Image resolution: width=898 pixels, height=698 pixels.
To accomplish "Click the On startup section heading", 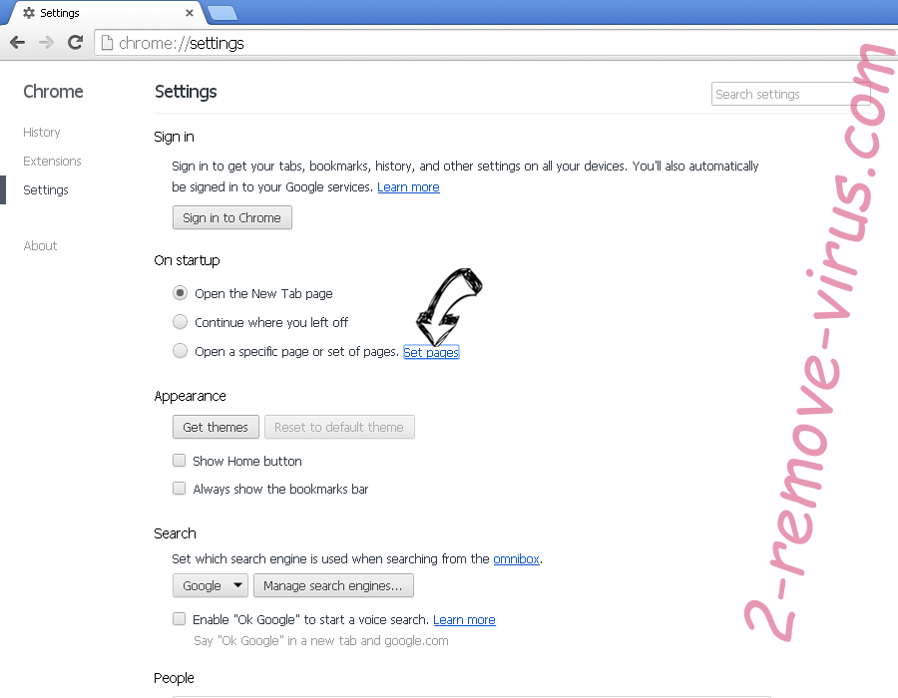I will (187, 260).
